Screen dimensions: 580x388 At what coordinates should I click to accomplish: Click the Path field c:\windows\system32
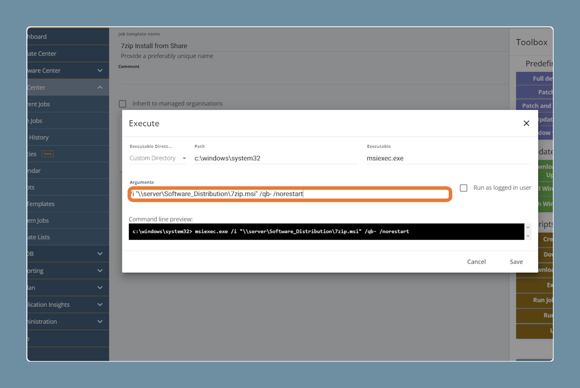pyautogui.click(x=276, y=158)
